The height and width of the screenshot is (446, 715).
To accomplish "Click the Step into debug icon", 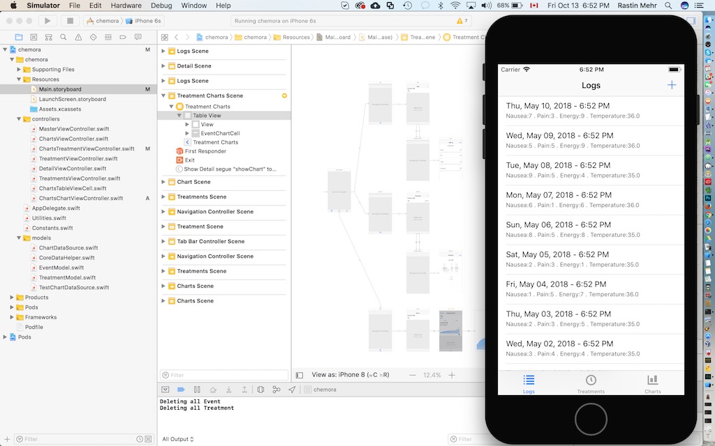I will tap(229, 390).
